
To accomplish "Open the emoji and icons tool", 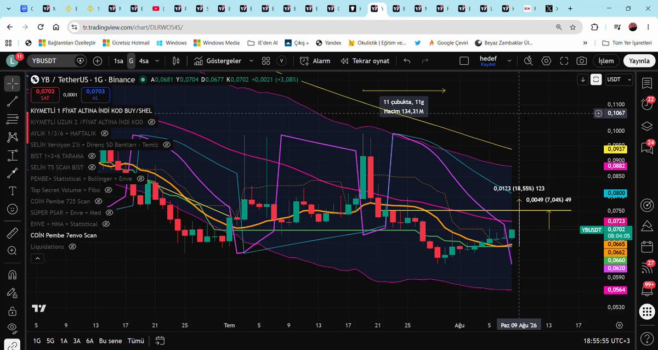I will (x=12, y=209).
